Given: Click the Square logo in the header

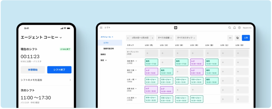Looking at the screenshot, I should (175, 28).
